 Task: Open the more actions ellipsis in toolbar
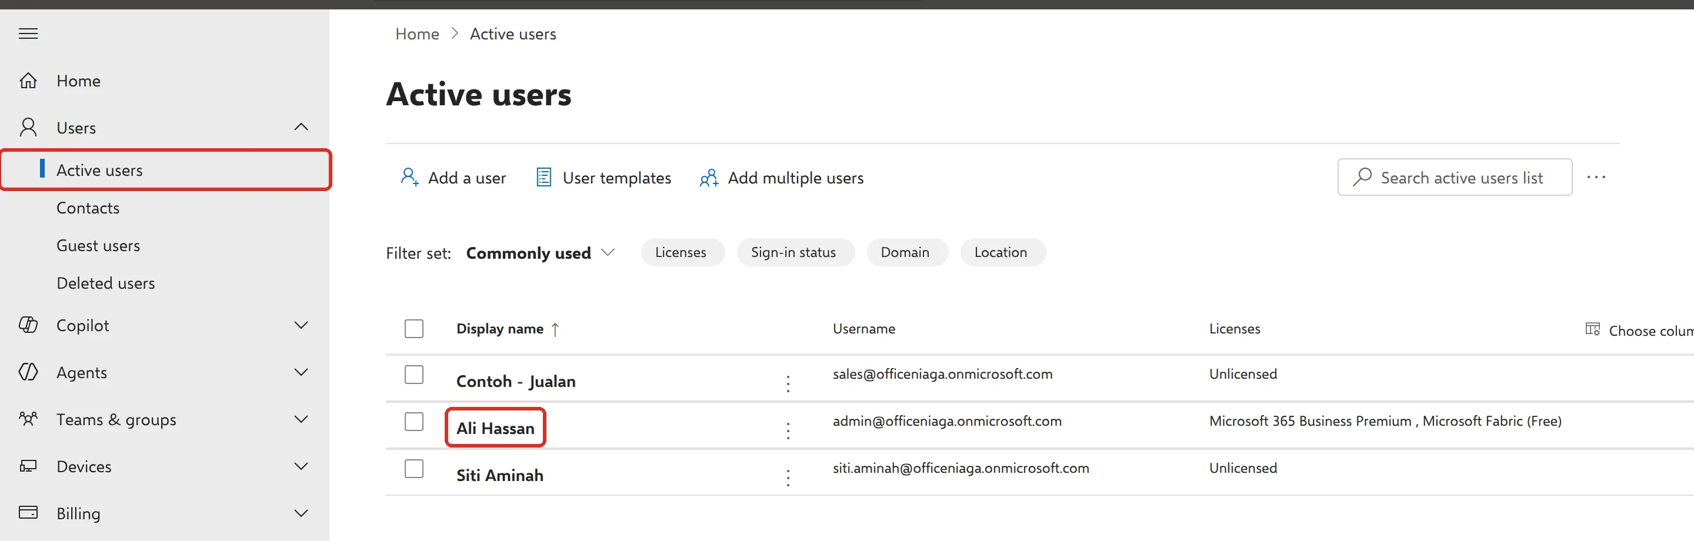tap(1596, 177)
